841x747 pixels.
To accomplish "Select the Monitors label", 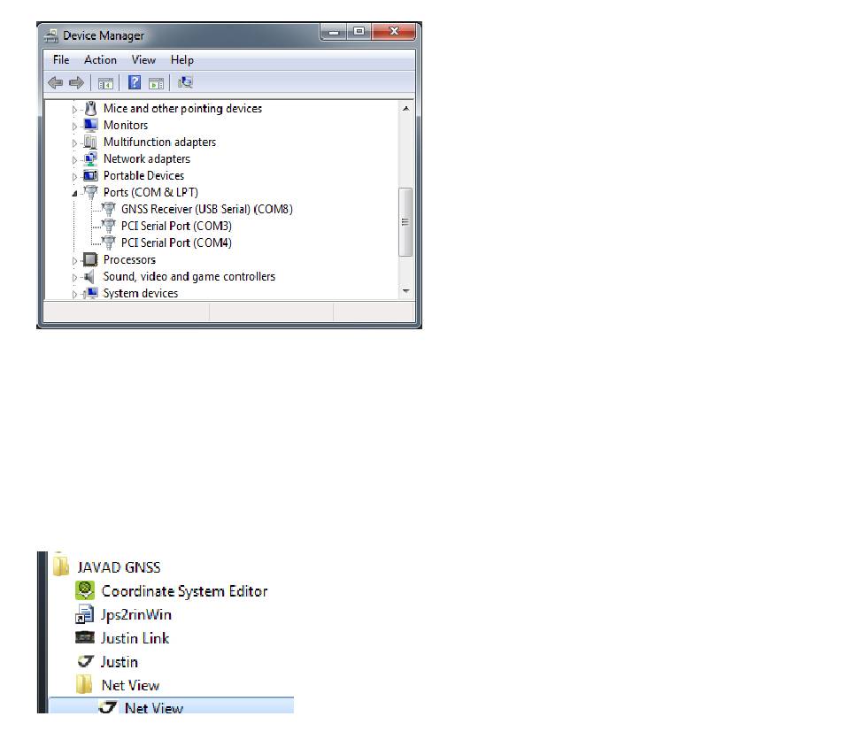I will click(x=126, y=125).
